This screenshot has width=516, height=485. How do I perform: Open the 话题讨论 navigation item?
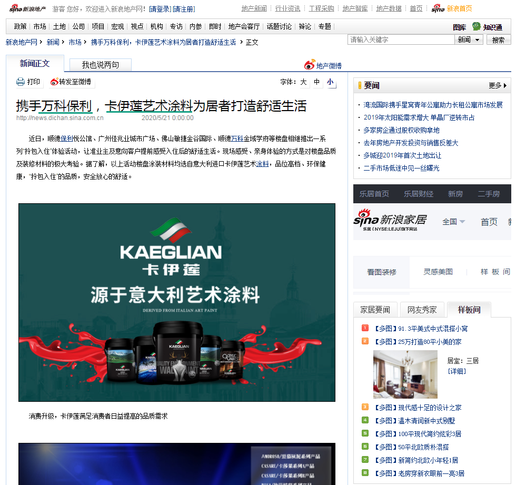pyautogui.click(x=279, y=26)
